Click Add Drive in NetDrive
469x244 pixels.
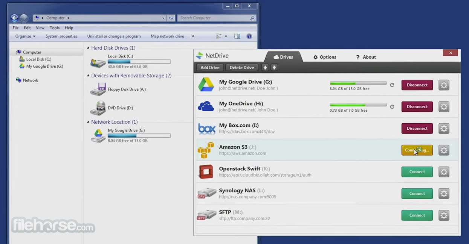[x=210, y=68]
